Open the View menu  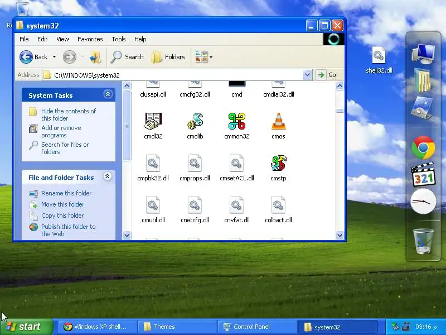(62, 39)
